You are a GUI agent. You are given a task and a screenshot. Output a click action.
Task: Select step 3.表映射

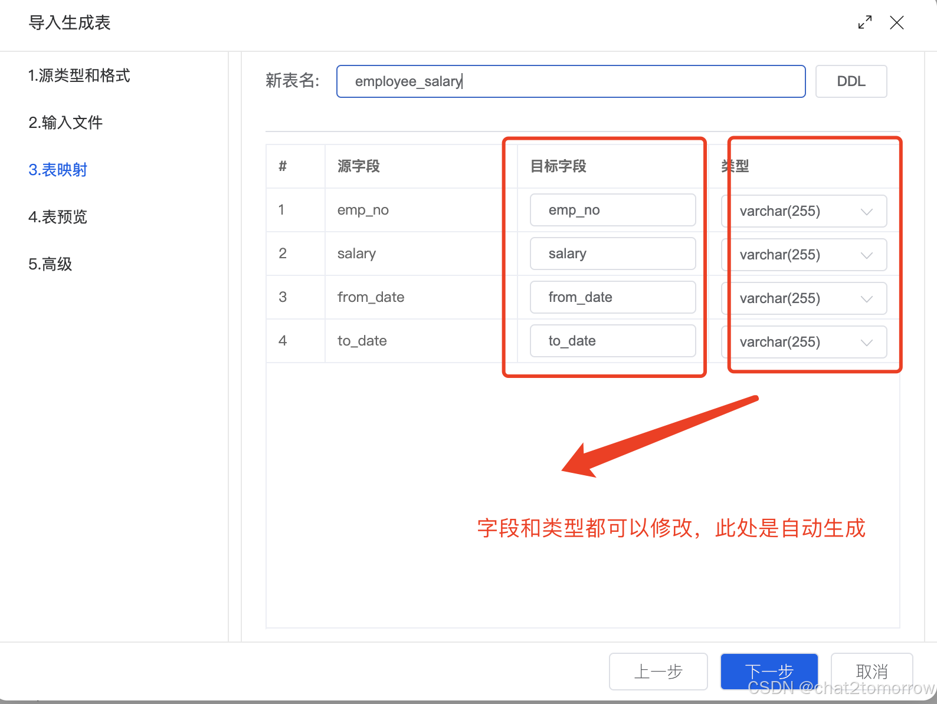click(58, 170)
